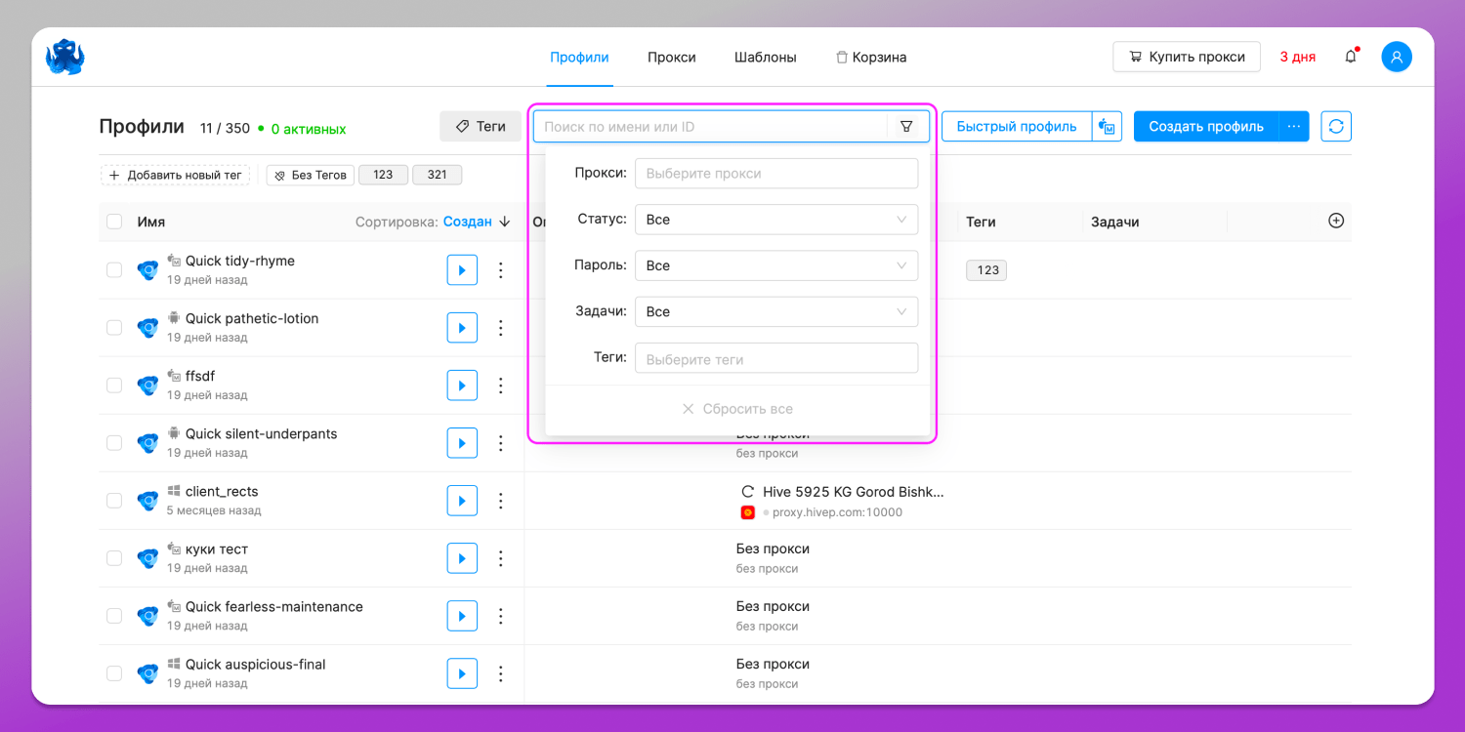Check the box for Quick tidy-rhyme
1465x732 pixels.
[x=114, y=269]
